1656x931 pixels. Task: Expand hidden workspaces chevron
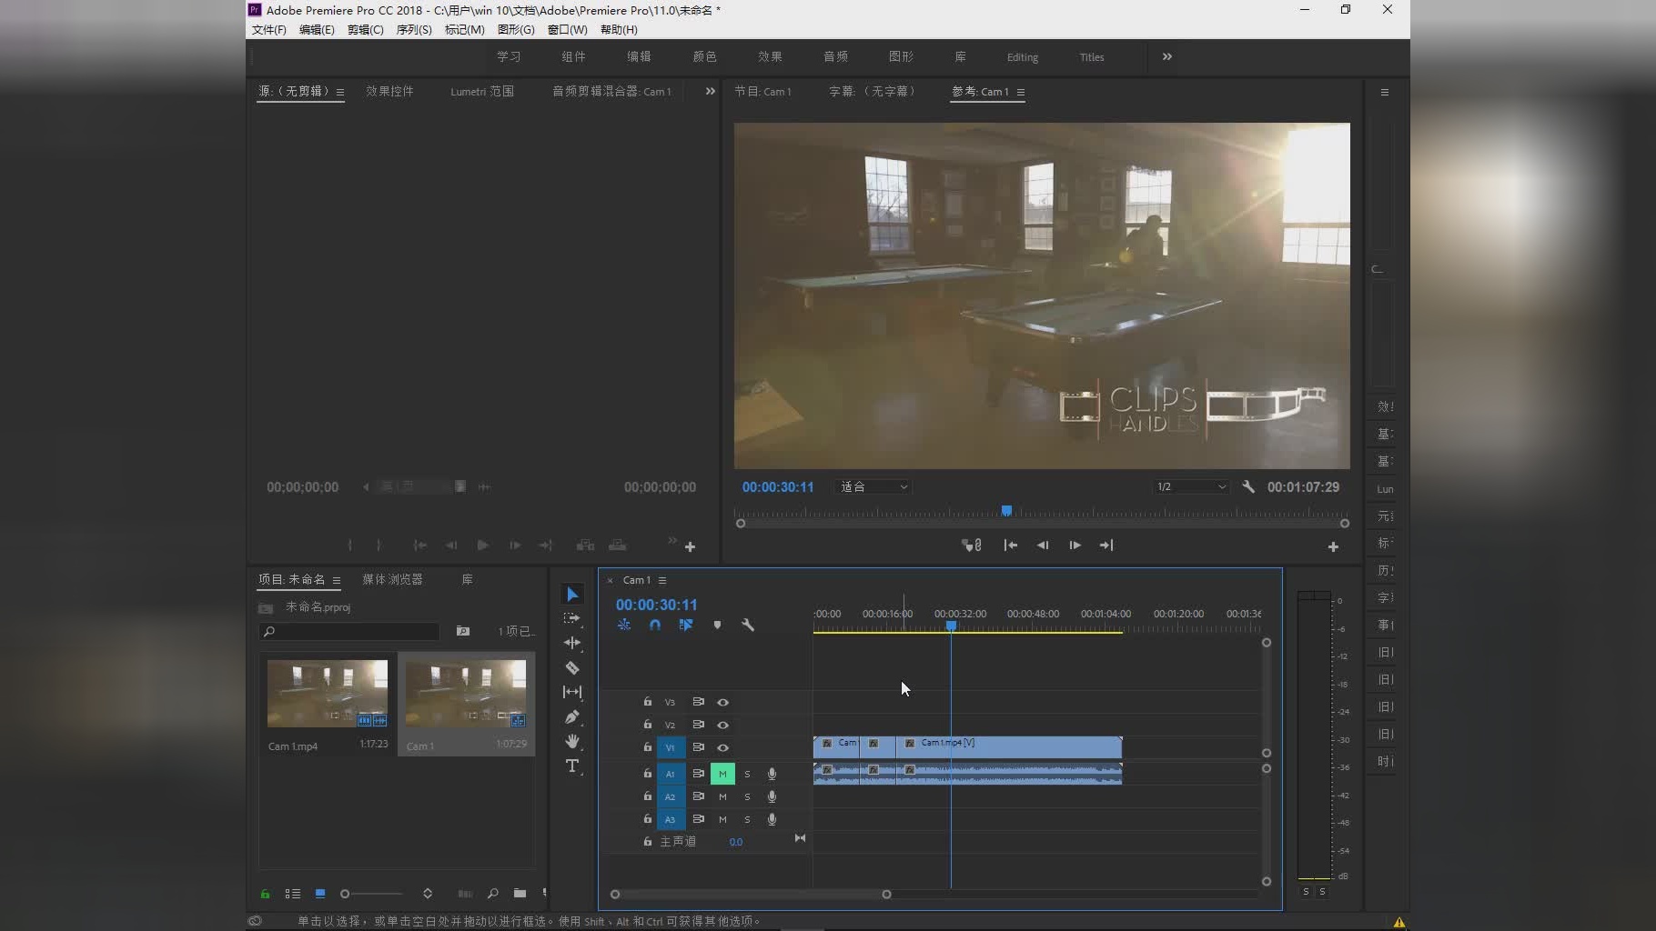1167,56
